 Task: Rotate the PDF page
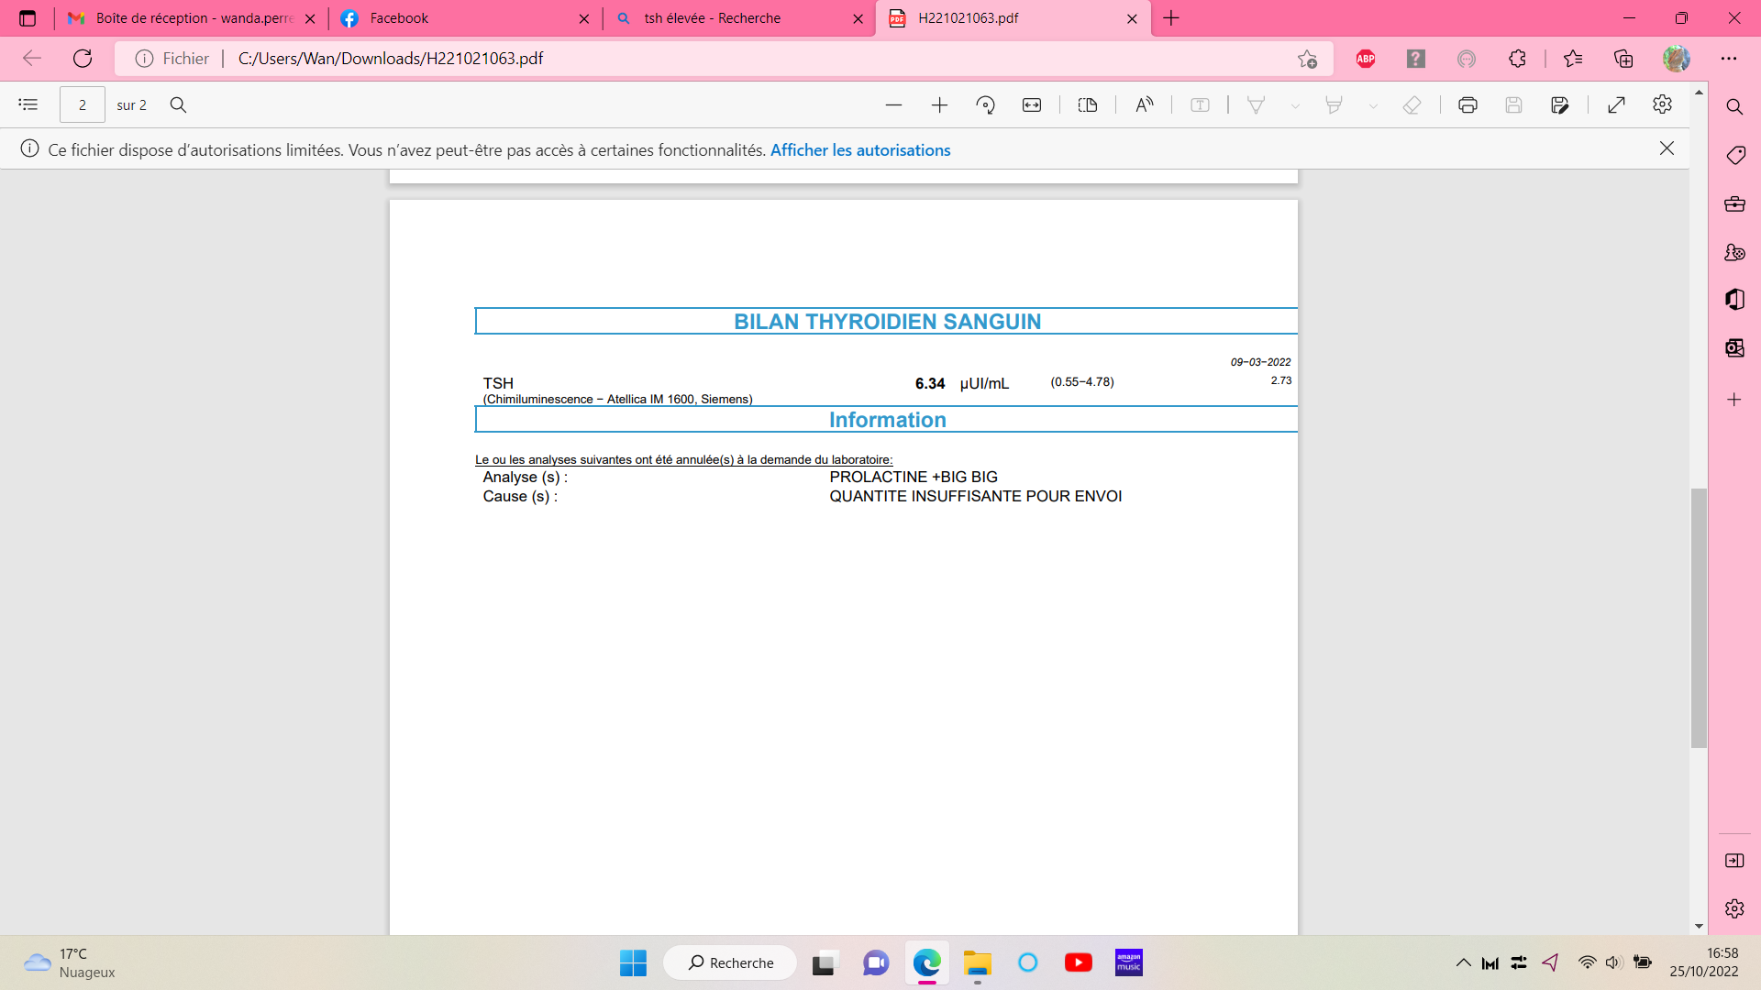click(x=986, y=105)
